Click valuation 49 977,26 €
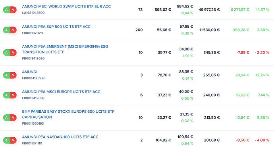Viewport: 274px width, 150px height. pos(209,10)
